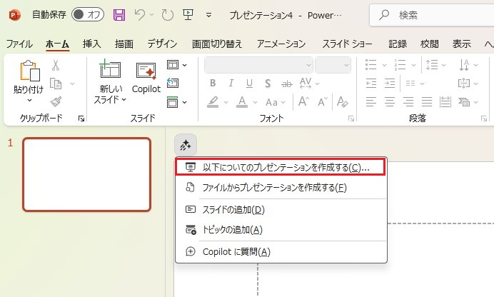
Task: Click the Start From Beginning presentation icon
Action: pos(187,14)
